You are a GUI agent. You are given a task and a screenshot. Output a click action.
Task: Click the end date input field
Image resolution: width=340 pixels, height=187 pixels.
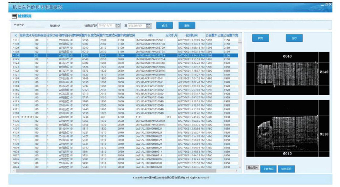click(137, 26)
